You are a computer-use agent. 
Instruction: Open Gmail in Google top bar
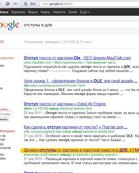[x=72, y=12]
